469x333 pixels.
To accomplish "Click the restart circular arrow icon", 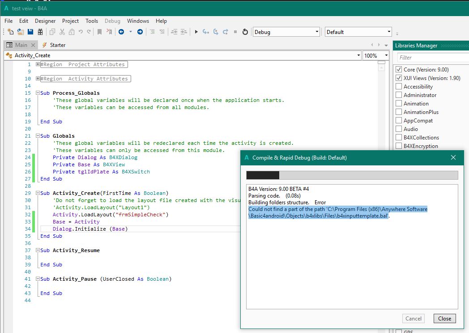I will pos(245,32).
